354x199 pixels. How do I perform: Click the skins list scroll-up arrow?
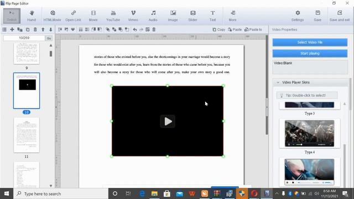click(x=345, y=104)
